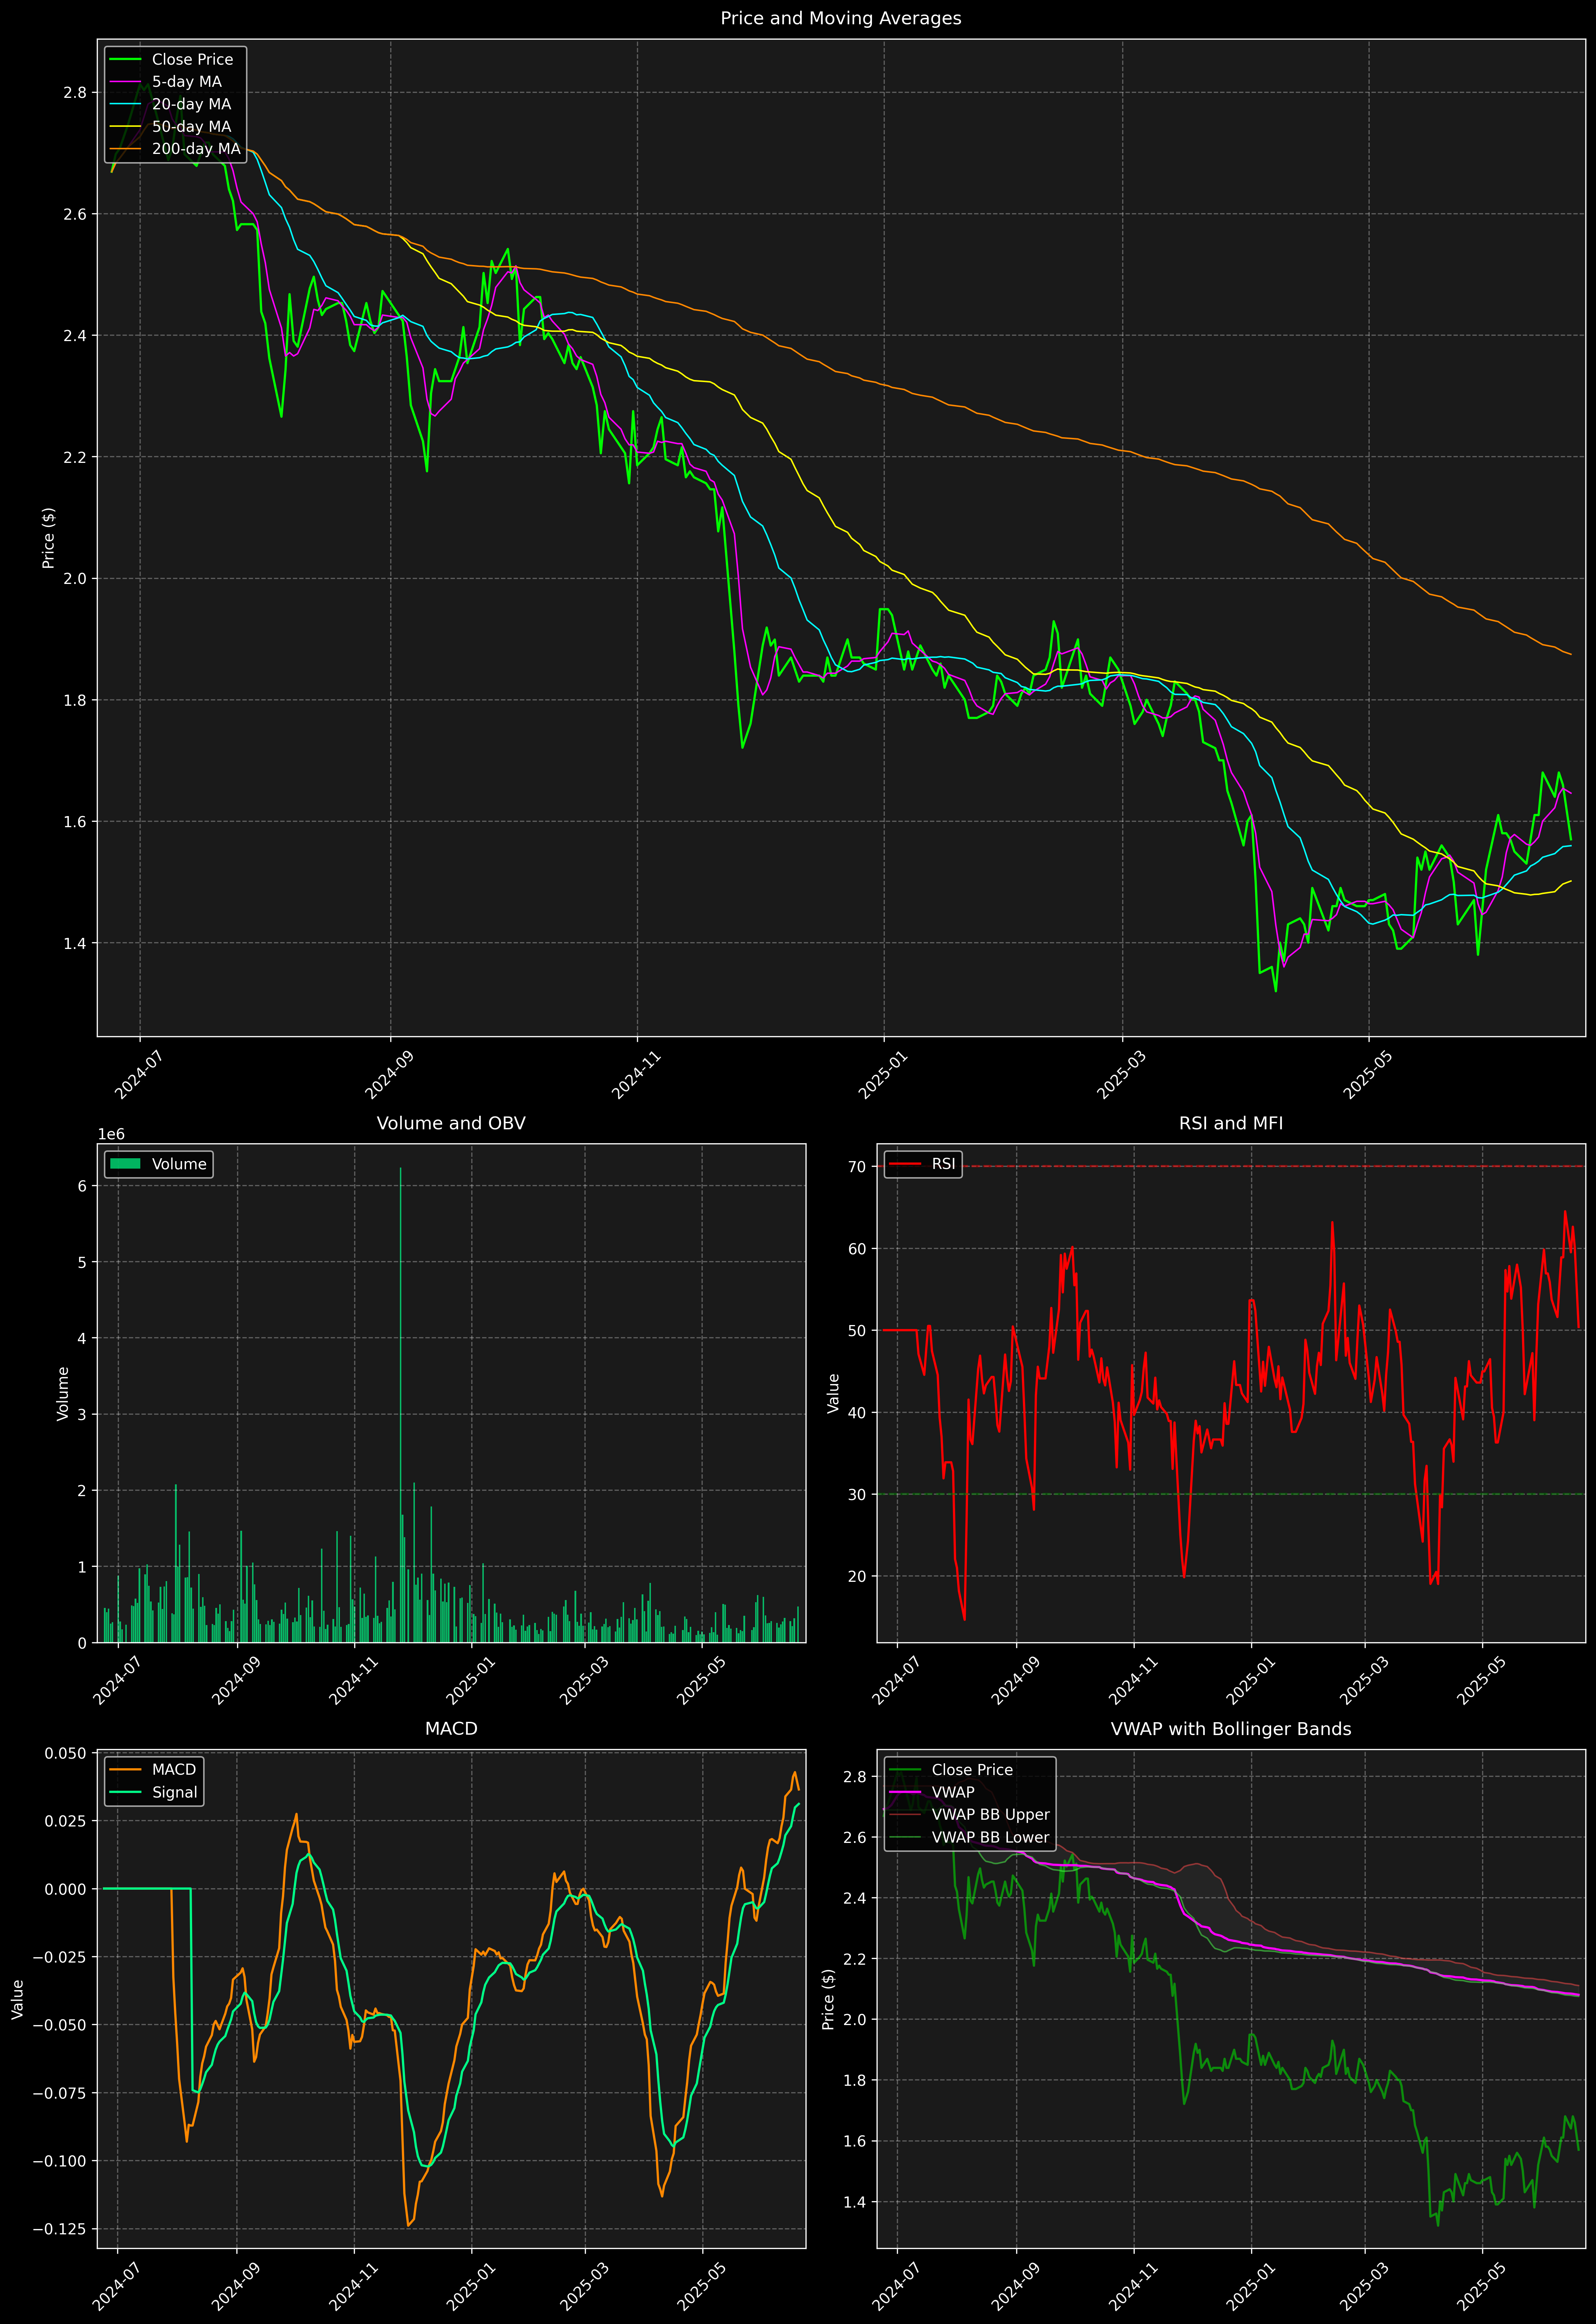Screen dimensions: 1596x2324
Task: Click the 2.8 y-axis tick on top price chart
Action: click(75, 92)
